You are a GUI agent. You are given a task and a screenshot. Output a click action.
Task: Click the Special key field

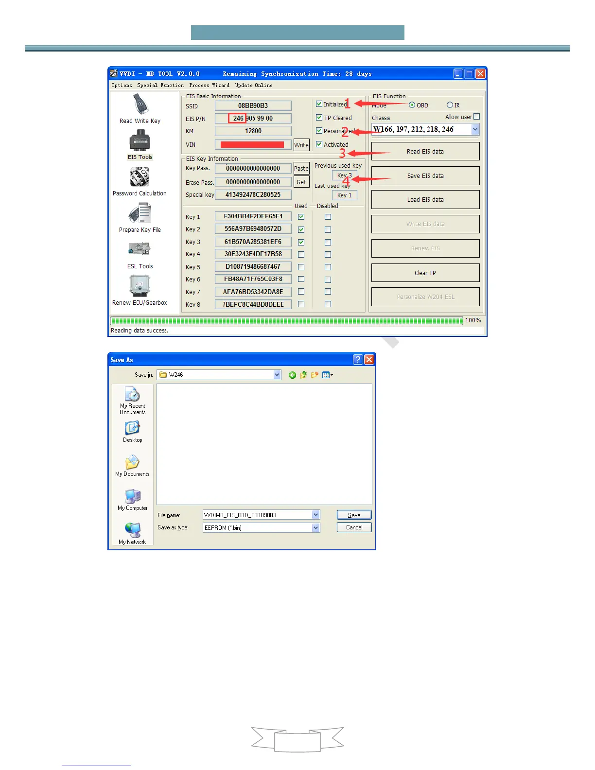(253, 194)
